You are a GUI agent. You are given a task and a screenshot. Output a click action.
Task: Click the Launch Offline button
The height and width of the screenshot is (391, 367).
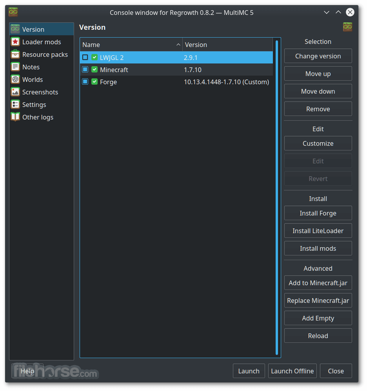click(x=292, y=371)
